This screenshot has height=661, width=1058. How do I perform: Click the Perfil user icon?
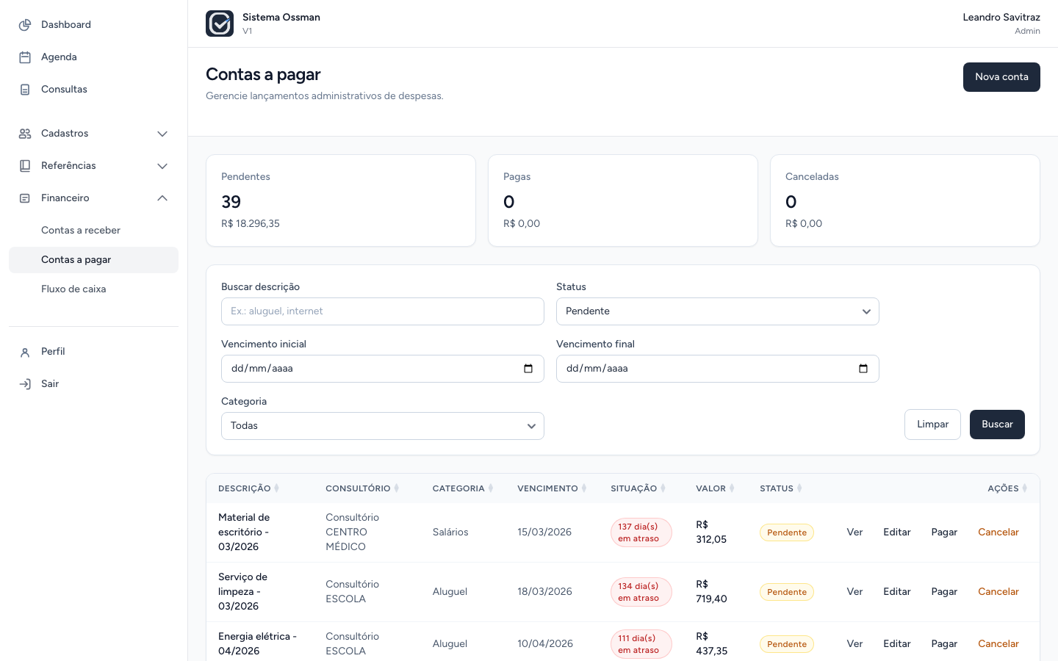pos(25,352)
